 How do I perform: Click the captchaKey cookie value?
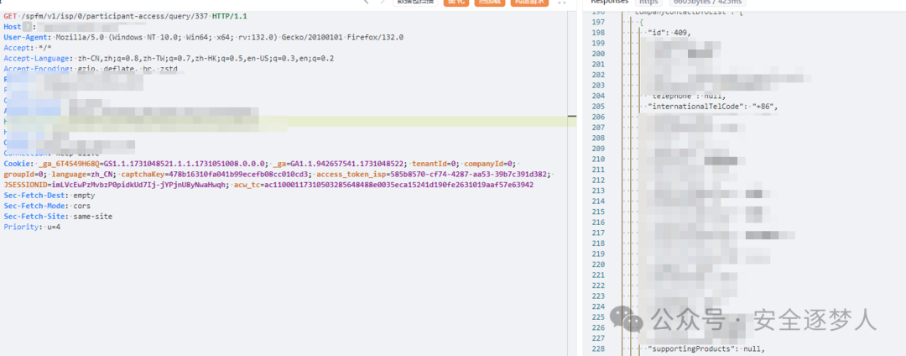[241, 174]
